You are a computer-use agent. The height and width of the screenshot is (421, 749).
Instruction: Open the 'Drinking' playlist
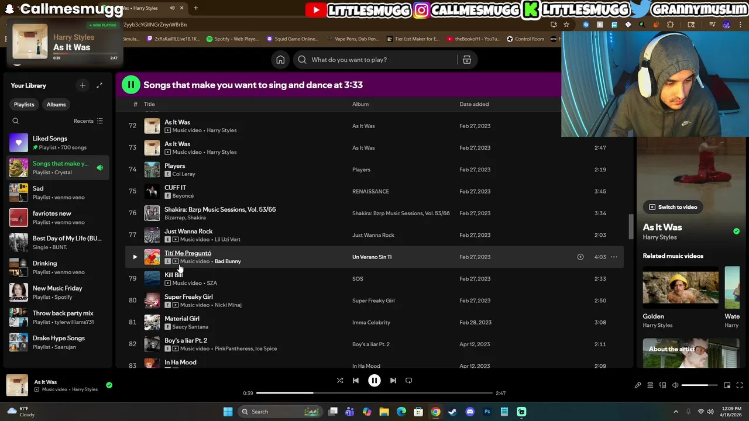56,267
